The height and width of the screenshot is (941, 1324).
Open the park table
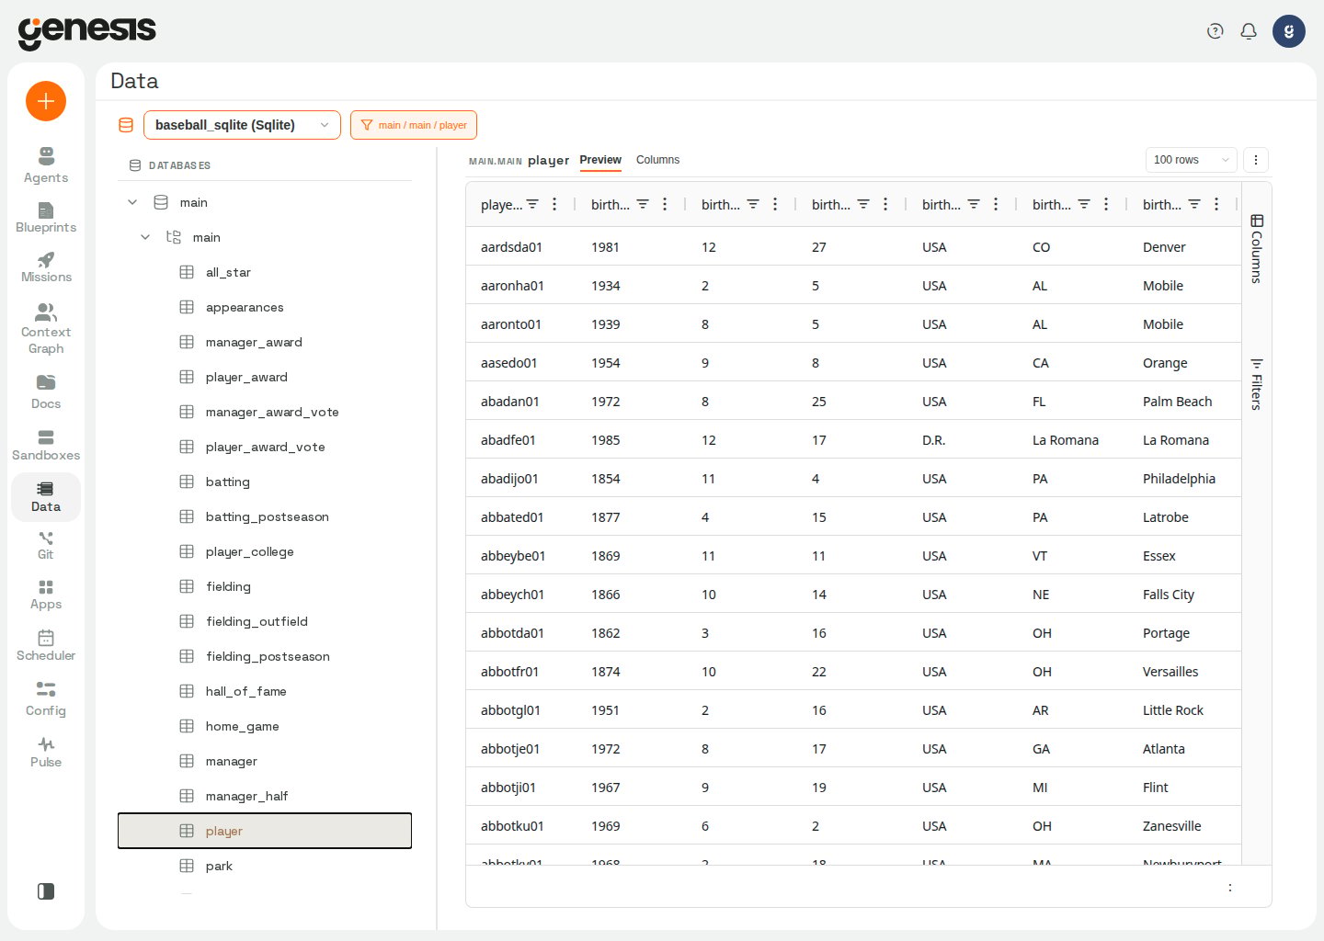click(265, 866)
